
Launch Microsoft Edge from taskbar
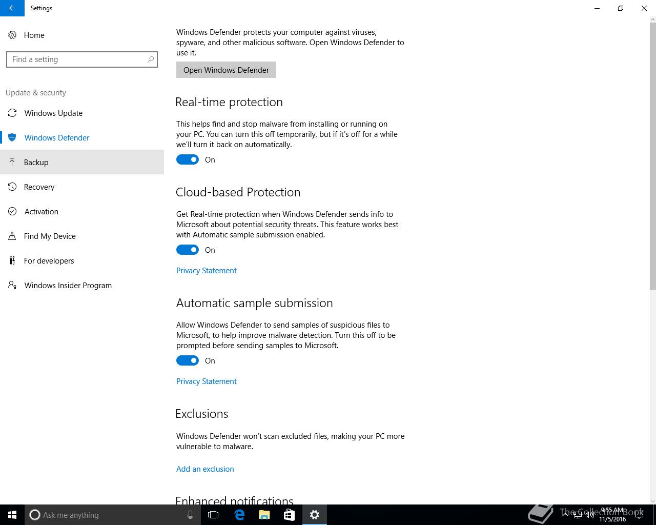(239, 515)
